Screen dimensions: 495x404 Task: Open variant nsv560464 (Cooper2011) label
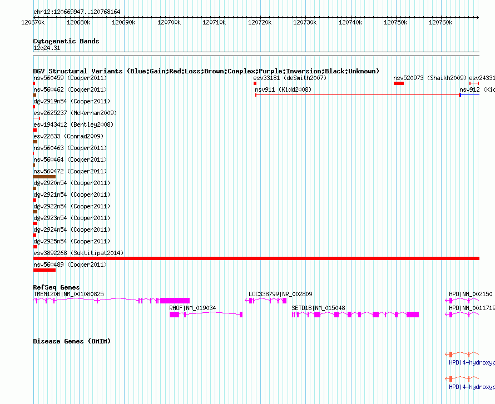point(70,159)
